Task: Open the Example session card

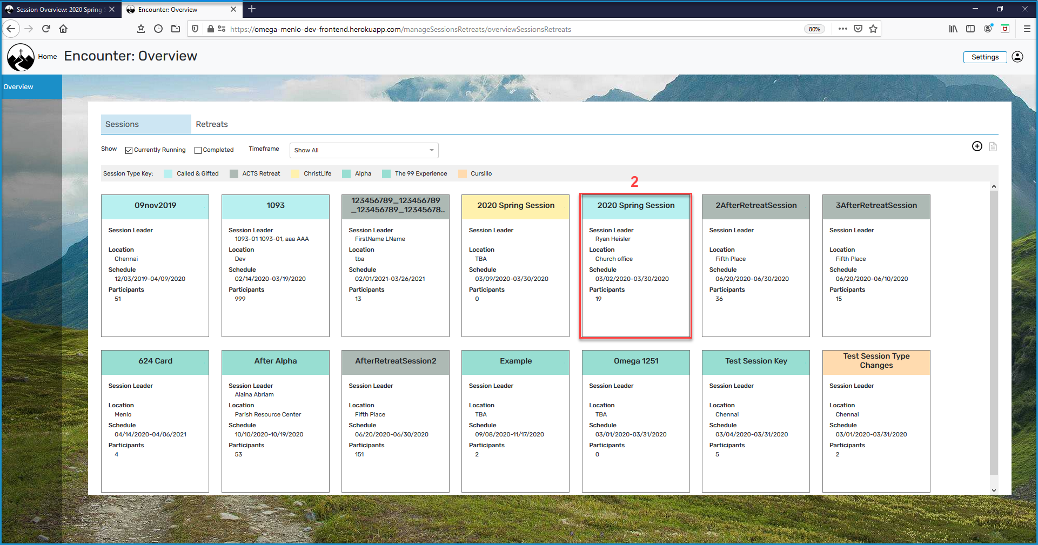Action: point(515,421)
